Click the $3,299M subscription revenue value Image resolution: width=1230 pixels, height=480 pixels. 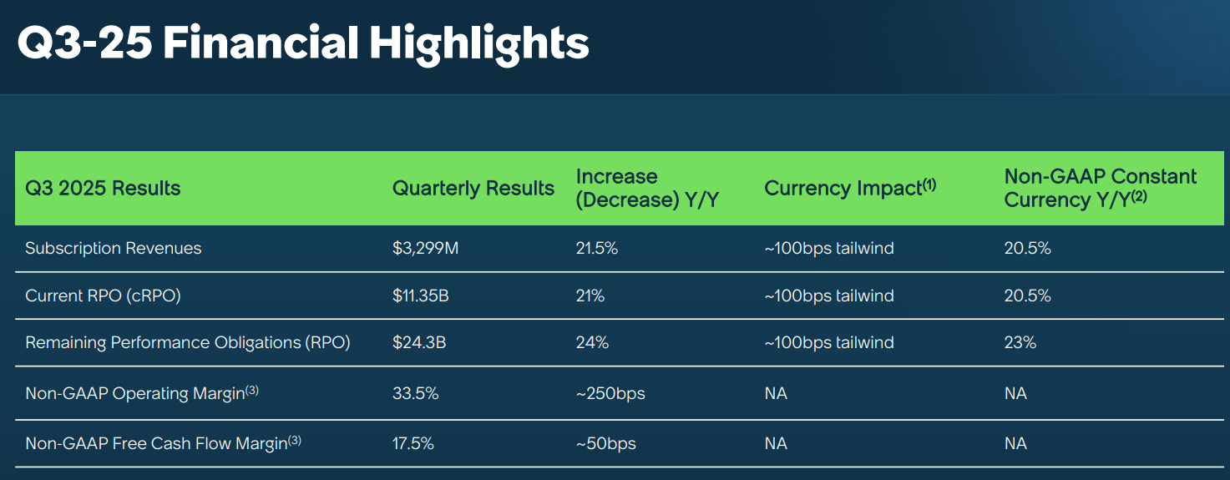tap(426, 248)
